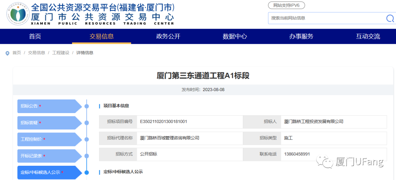This screenshot has width=396, height=180.
Task: Select the 定标/中标候选人公示 step tab
Action: 49,172
